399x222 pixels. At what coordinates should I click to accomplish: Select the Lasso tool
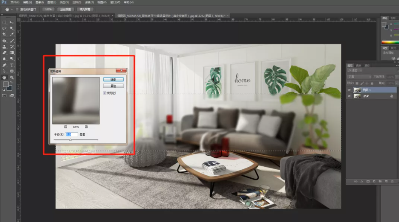pos(4,28)
